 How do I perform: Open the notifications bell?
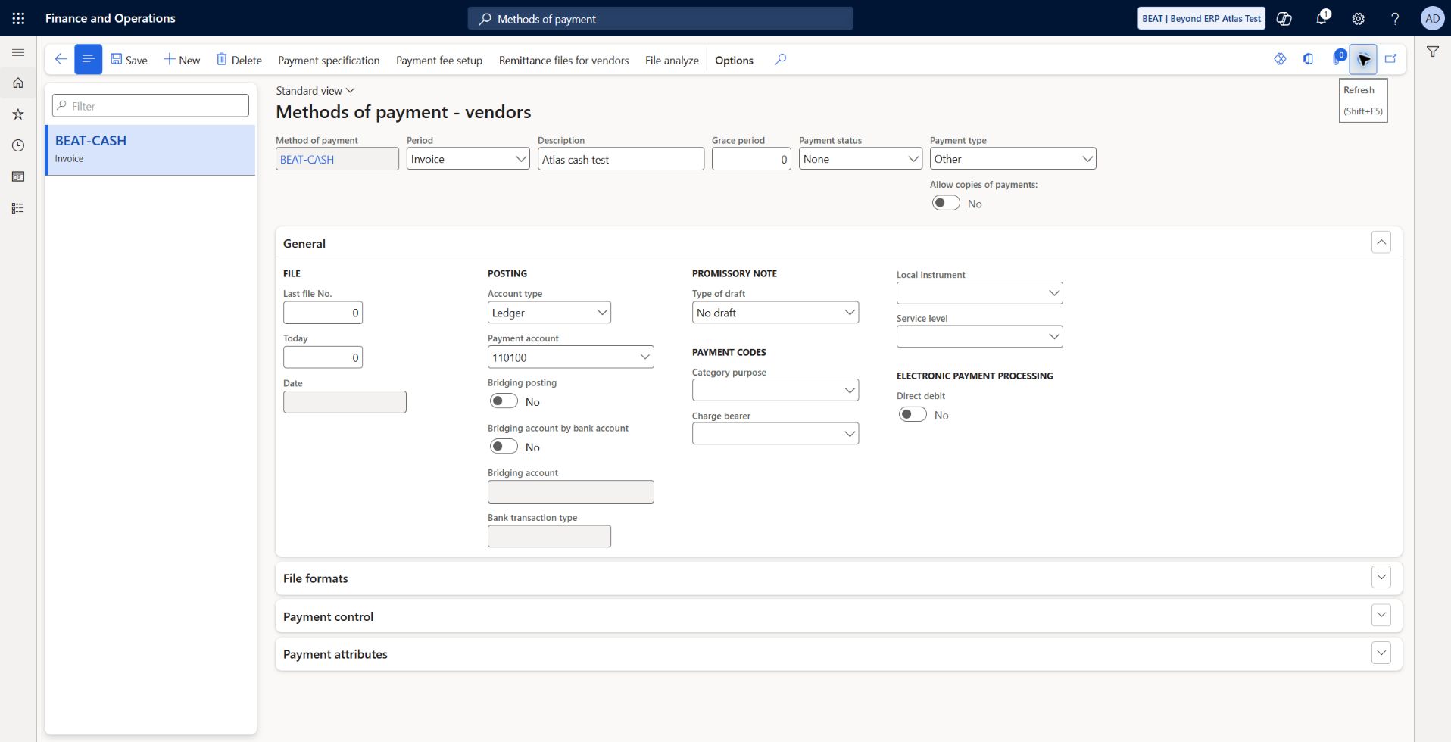pyautogui.click(x=1322, y=18)
